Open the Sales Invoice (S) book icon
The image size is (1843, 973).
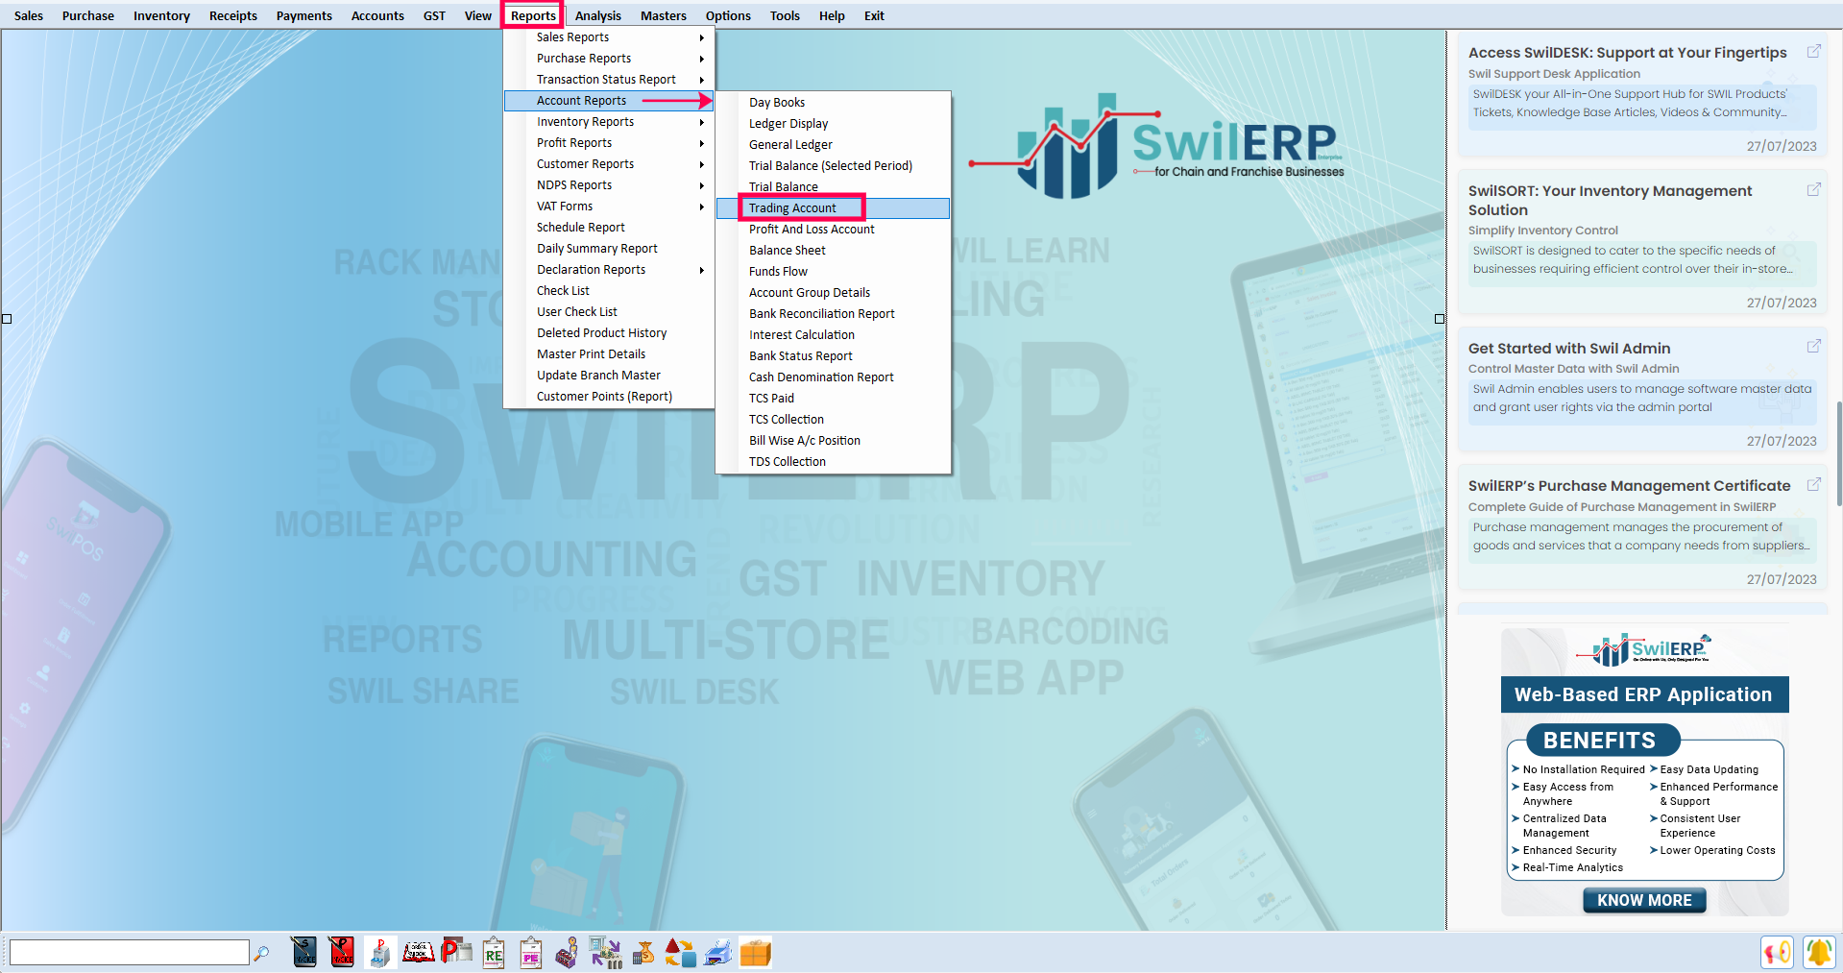click(303, 952)
